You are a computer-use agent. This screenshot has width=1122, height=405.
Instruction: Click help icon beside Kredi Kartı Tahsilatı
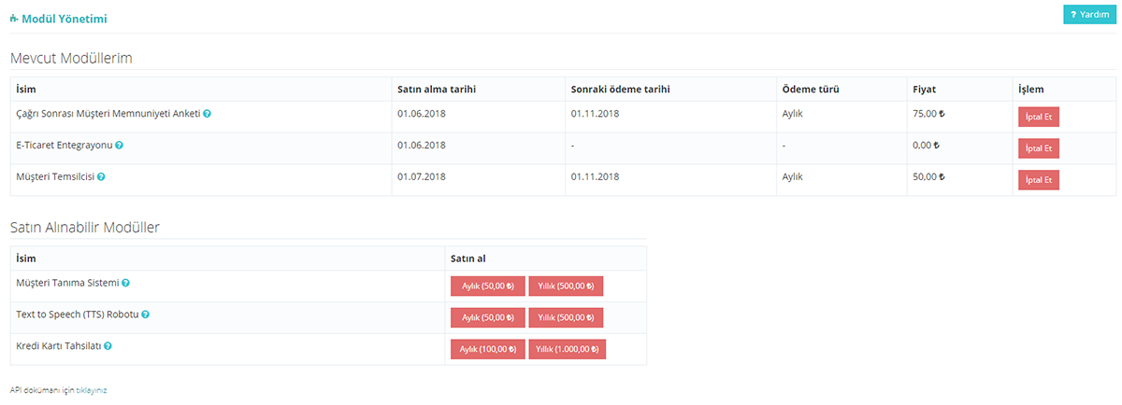[108, 346]
